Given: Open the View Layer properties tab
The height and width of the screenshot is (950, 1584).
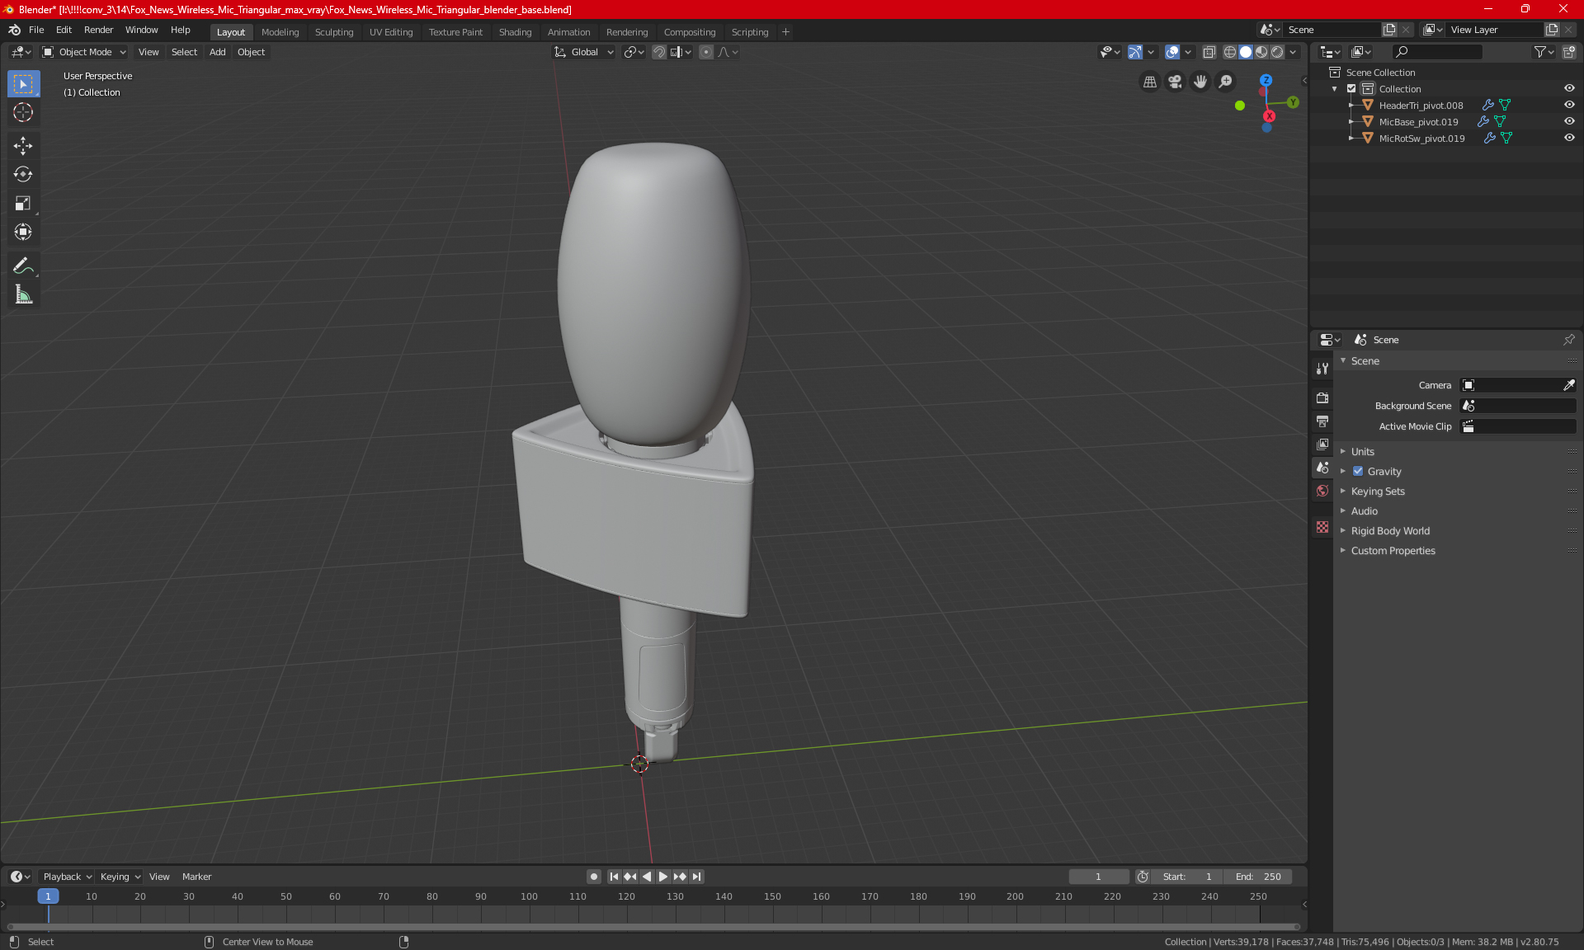Looking at the screenshot, I should [1322, 444].
